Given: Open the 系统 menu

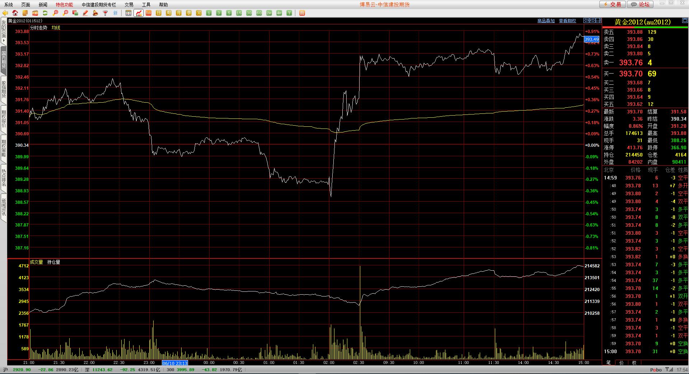Looking at the screenshot, I should click(x=9, y=5).
